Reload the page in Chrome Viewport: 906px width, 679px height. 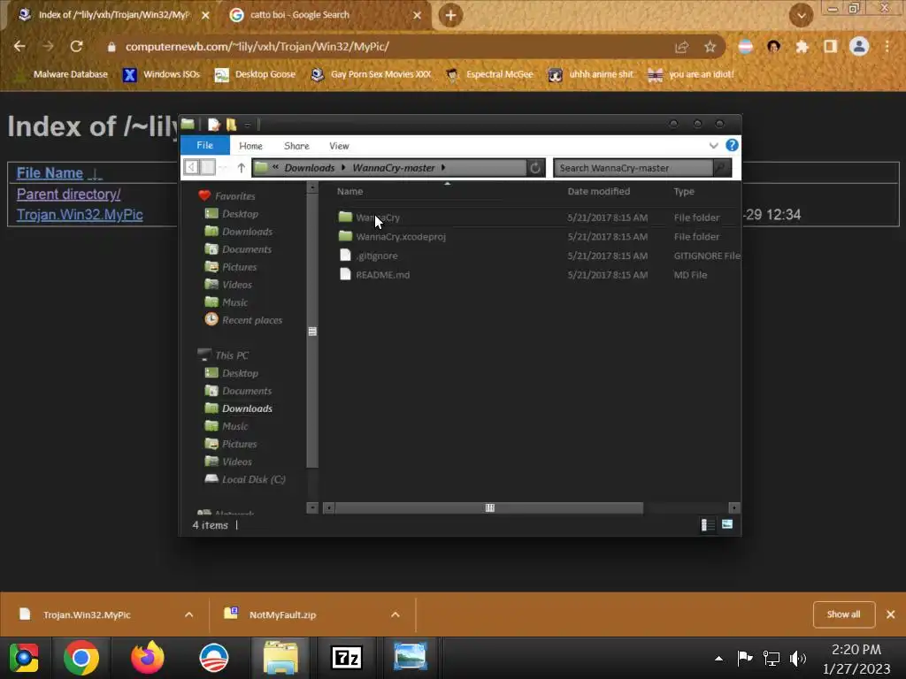pyautogui.click(x=76, y=46)
